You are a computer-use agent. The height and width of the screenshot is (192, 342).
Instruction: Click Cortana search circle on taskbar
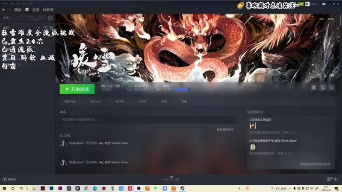[x=13, y=189]
